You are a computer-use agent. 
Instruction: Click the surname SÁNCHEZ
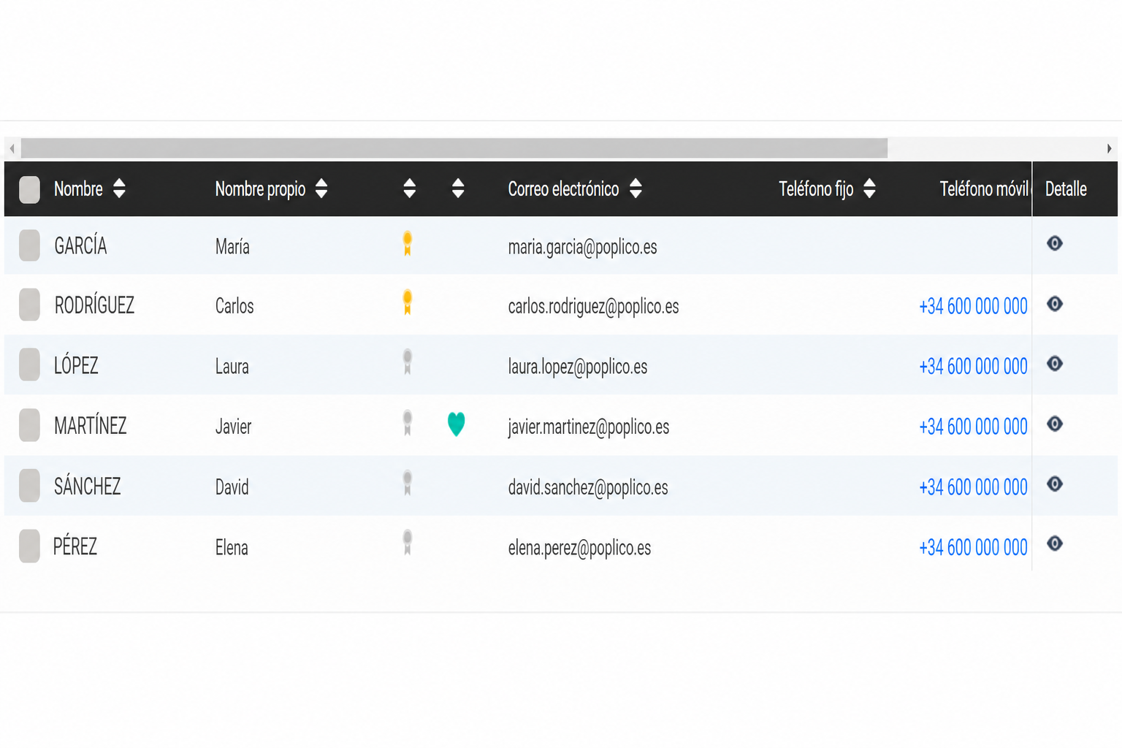pyautogui.click(x=88, y=486)
